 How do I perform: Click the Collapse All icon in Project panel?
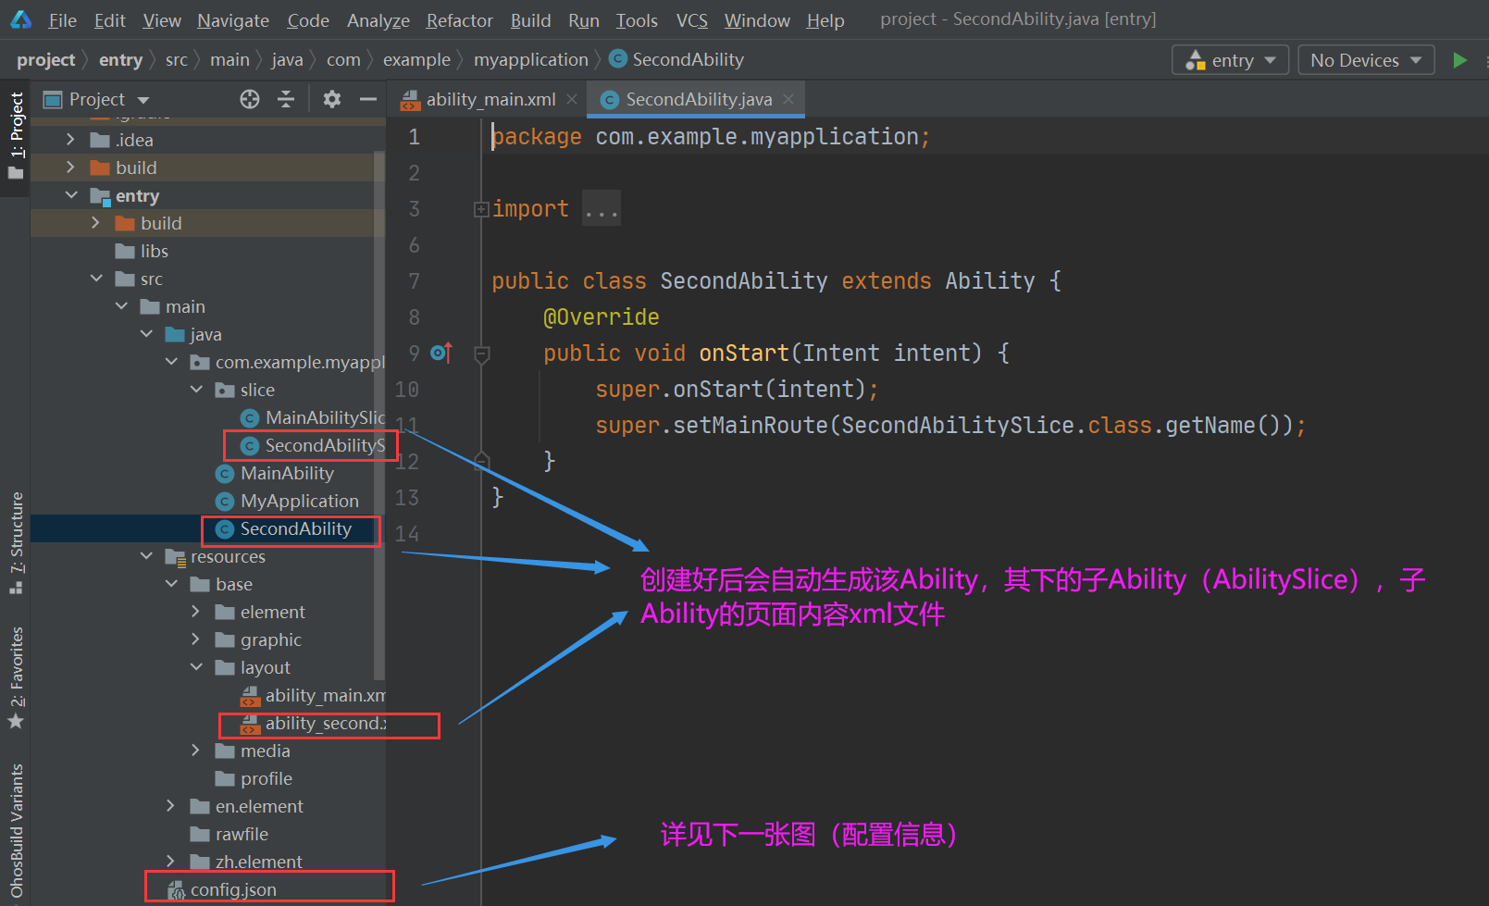[286, 99]
